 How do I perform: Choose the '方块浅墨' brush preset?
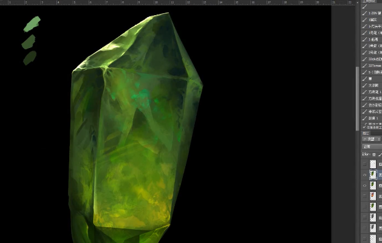(x=372, y=98)
